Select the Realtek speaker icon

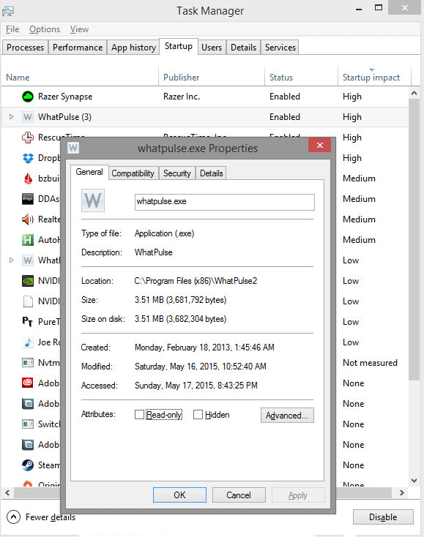(28, 219)
